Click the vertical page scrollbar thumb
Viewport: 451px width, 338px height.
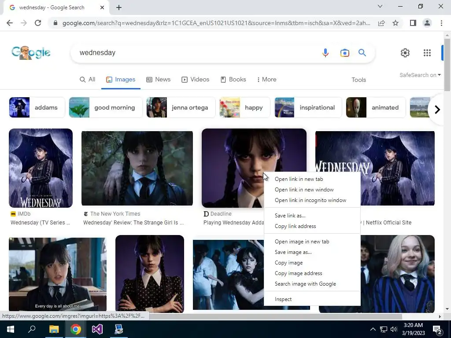pos(447,65)
